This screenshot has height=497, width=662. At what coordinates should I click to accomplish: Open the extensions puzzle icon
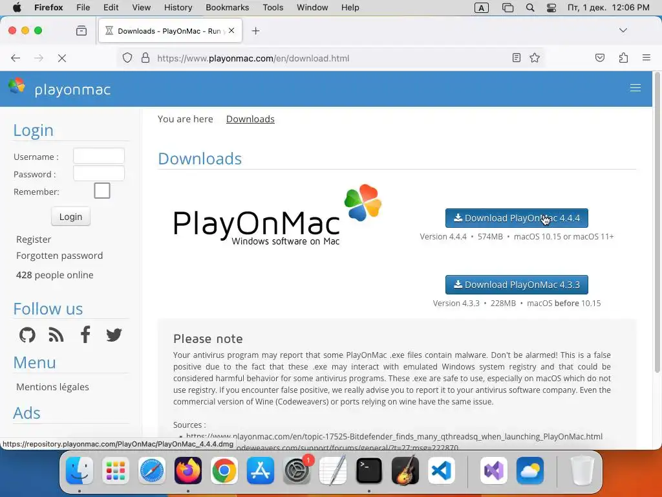click(x=623, y=58)
